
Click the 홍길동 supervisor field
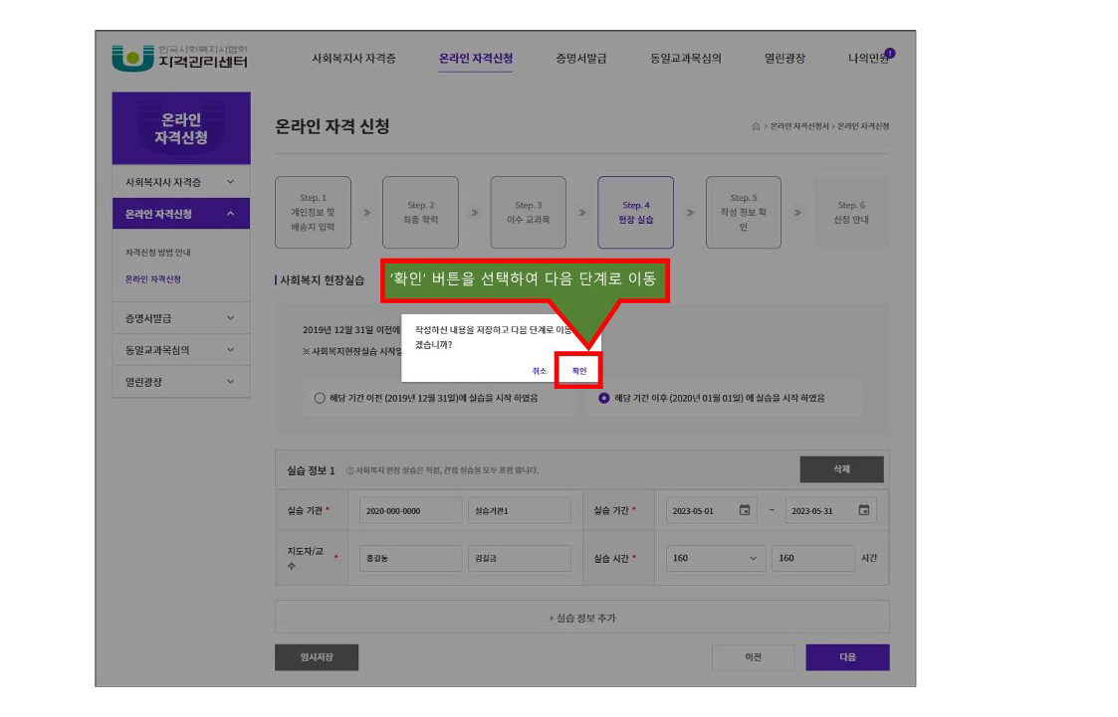tap(411, 558)
